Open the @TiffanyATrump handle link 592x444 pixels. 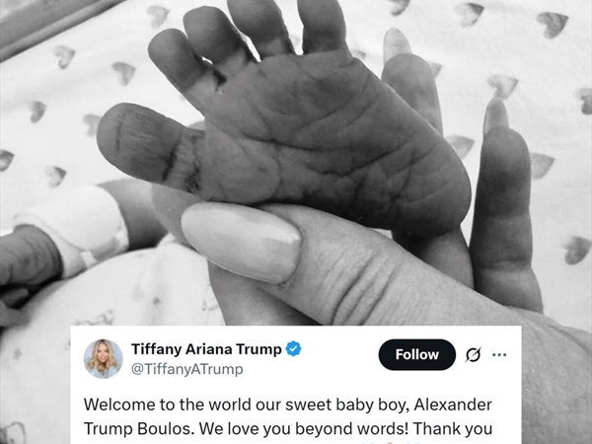tap(186, 369)
